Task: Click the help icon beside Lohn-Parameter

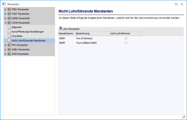Action: pyautogui.click(x=60, y=29)
